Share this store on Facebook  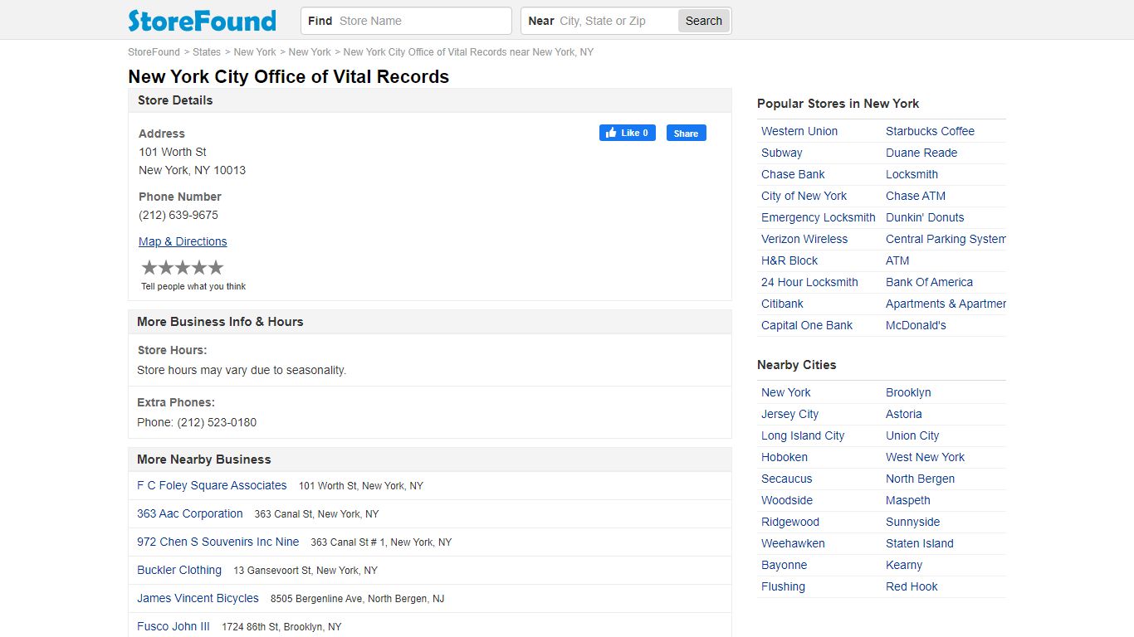pos(687,133)
